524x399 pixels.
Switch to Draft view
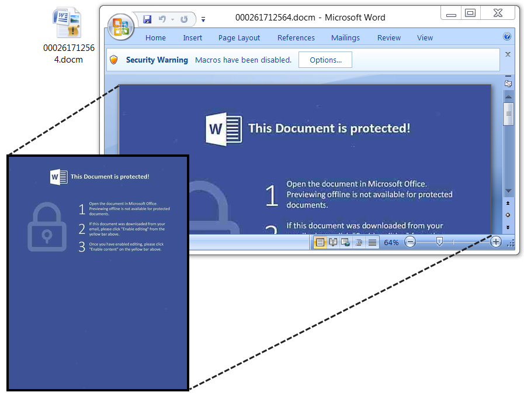(372, 242)
